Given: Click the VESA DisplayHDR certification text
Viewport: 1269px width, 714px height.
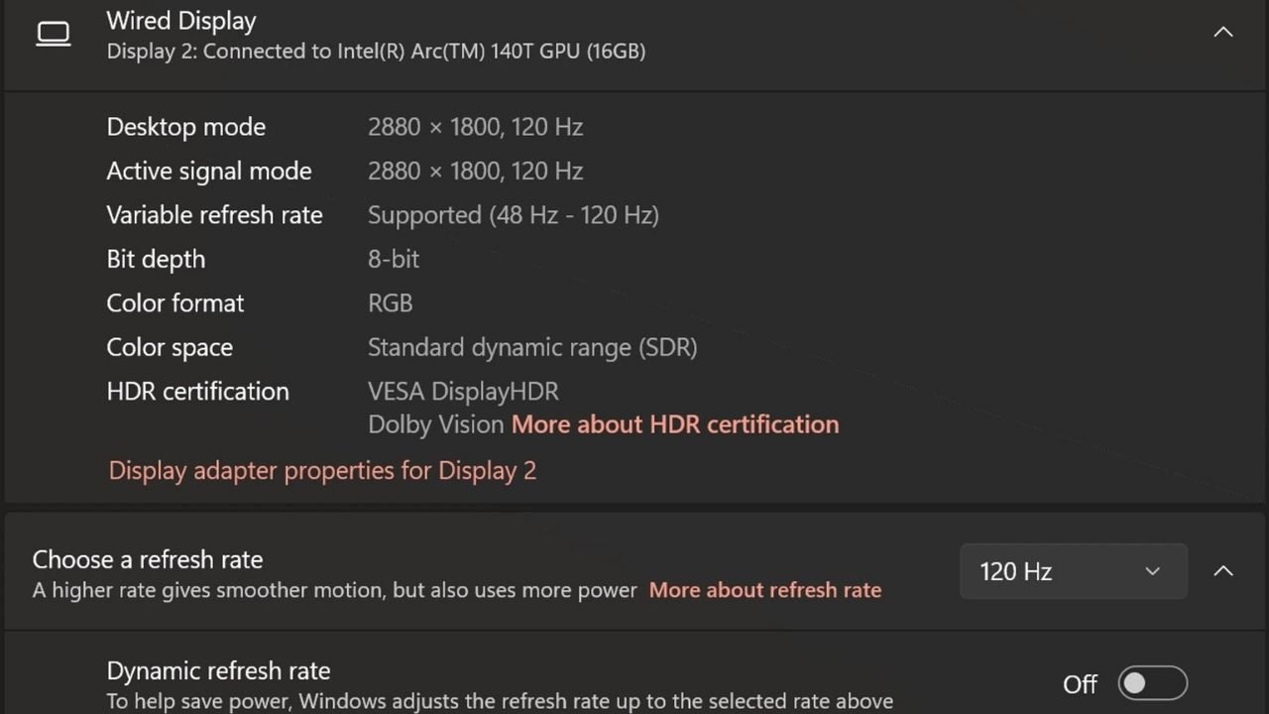Looking at the screenshot, I should tap(463, 392).
